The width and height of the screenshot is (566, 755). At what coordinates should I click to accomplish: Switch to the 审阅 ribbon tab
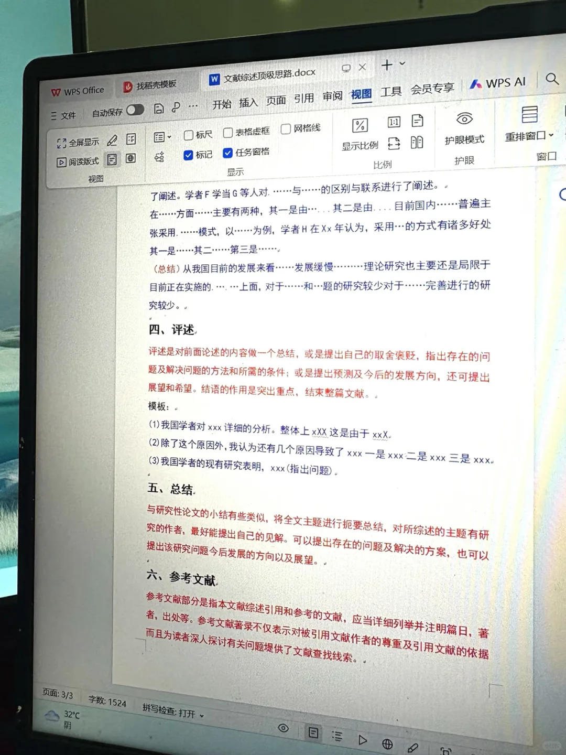[332, 97]
